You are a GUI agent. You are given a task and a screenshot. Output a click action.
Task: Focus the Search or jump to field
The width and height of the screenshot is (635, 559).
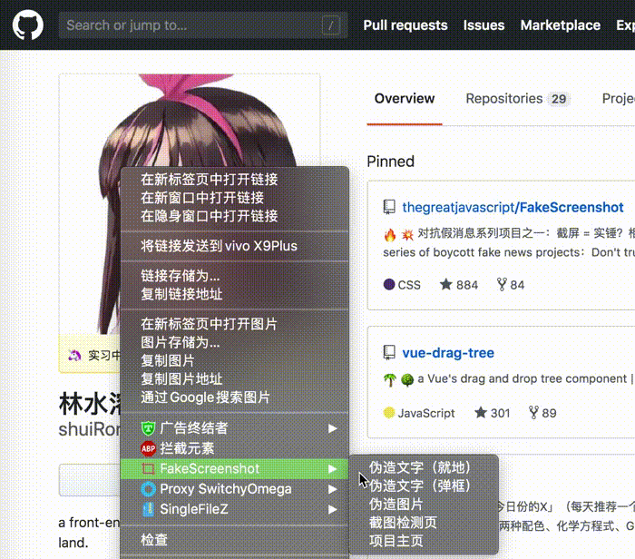pos(203,25)
